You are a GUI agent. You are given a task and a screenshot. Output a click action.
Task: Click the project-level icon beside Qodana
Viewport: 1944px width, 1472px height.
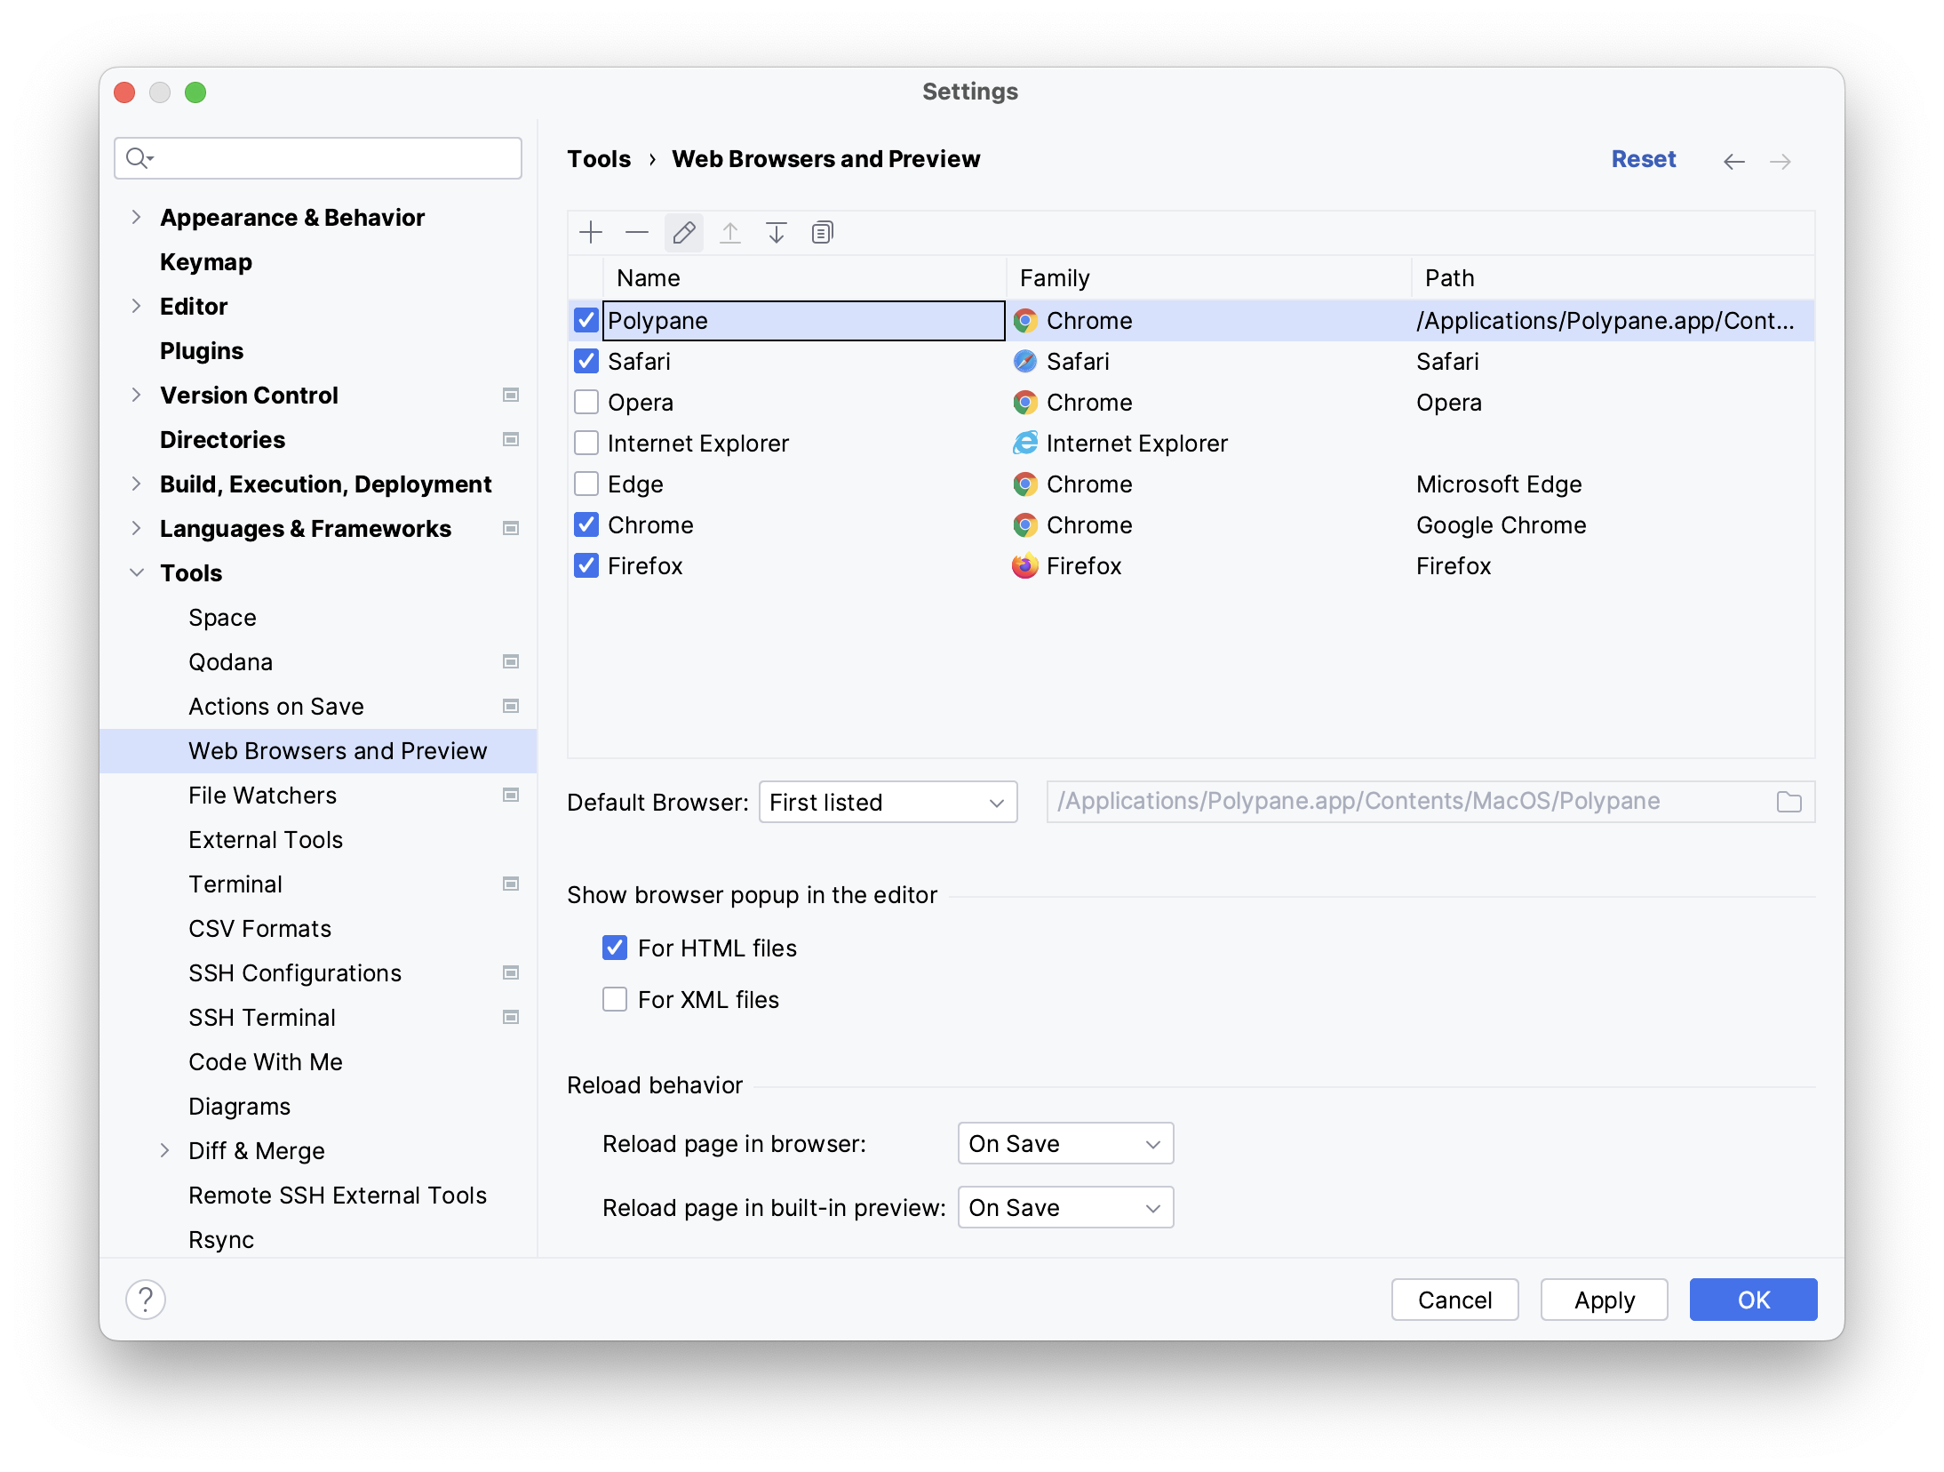click(511, 661)
